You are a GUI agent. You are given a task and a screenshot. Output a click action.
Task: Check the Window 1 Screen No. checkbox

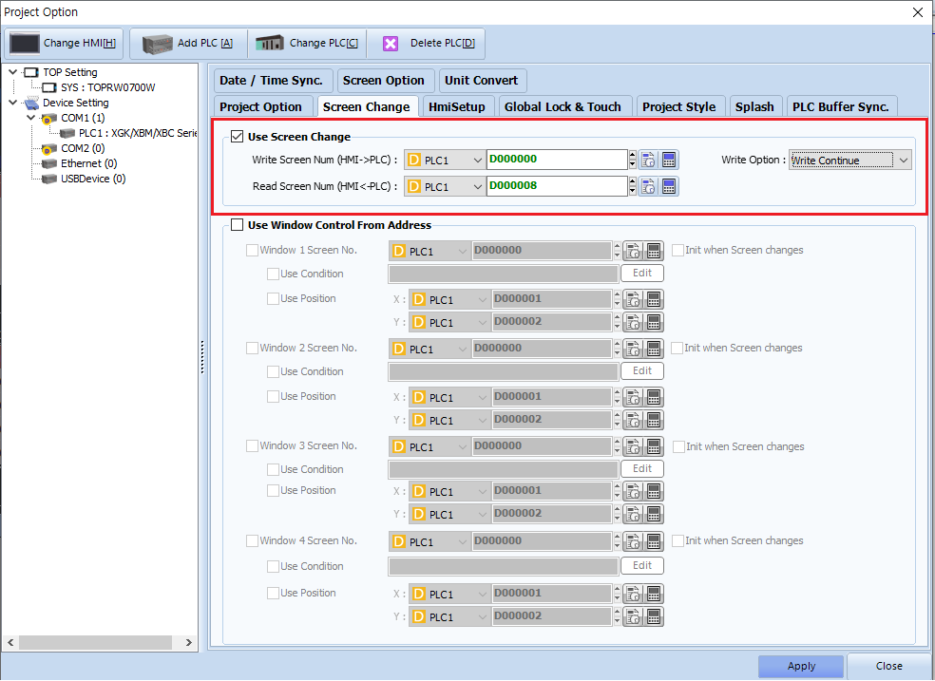tap(252, 250)
